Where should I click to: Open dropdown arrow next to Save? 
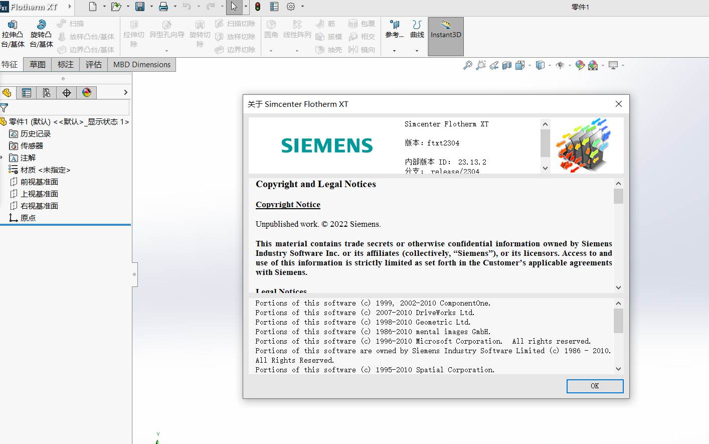(x=151, y=7)
